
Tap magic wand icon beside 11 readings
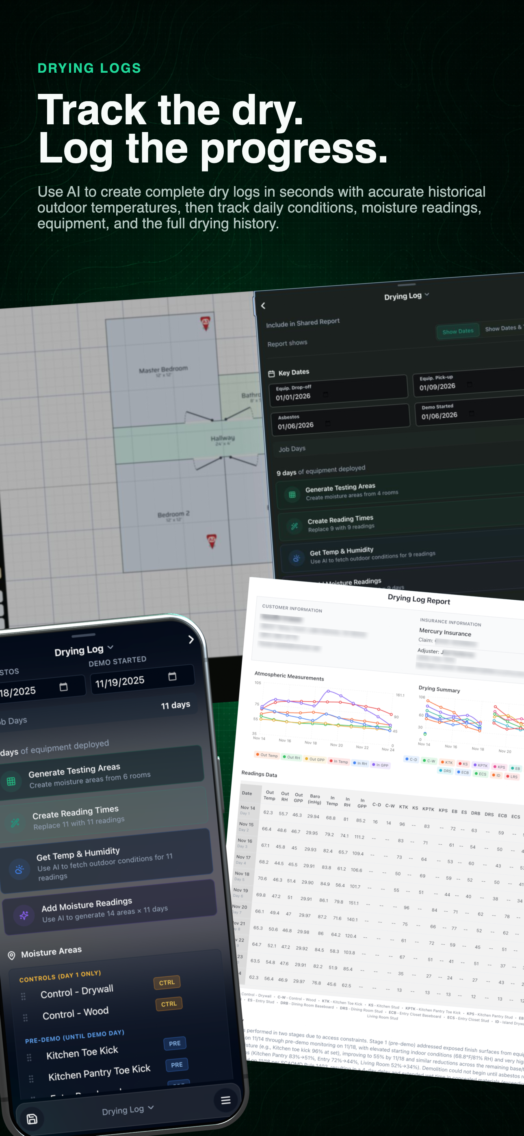tap(15, 823)
